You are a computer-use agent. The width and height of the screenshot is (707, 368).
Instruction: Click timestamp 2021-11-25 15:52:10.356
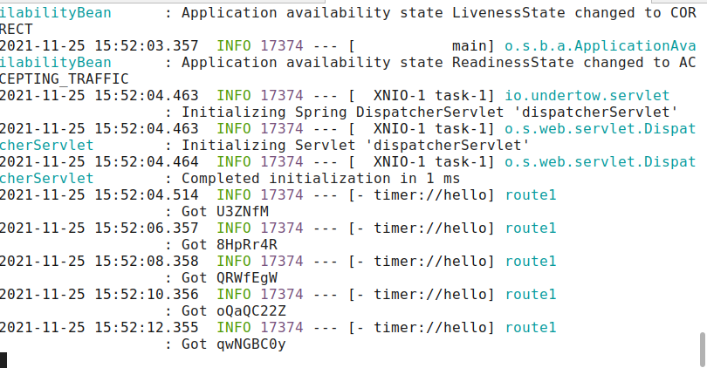pos(100,295)
